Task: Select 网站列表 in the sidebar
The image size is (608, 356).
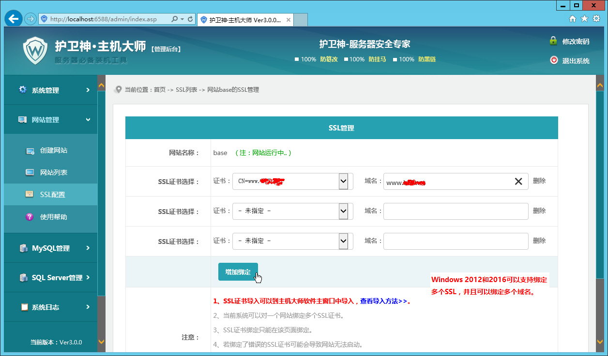Action: 53,173
